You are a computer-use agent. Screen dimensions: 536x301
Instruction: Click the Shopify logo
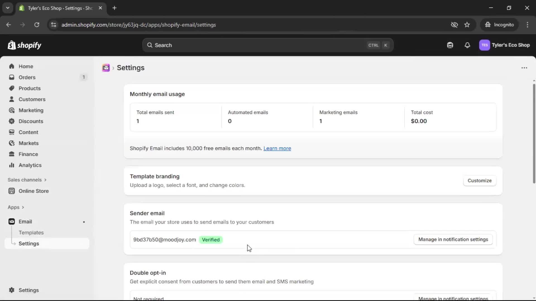(x=25, y=45)
